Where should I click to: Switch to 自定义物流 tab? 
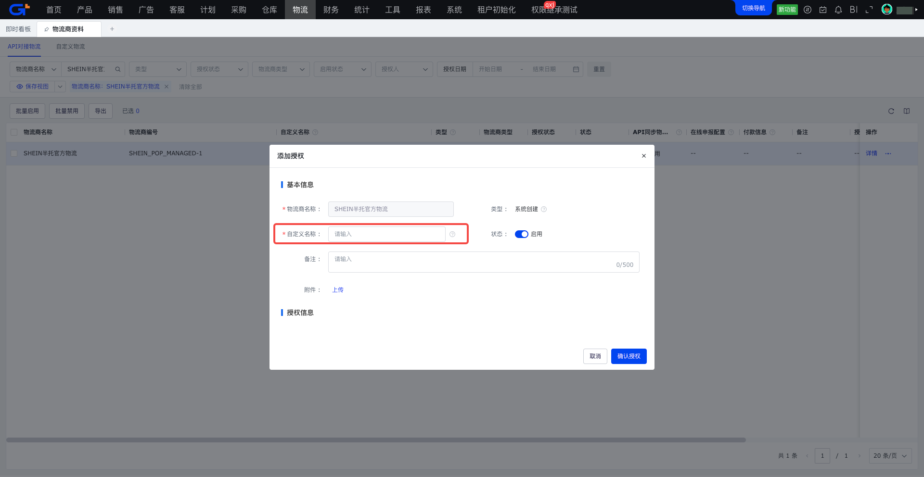(70, 47)
